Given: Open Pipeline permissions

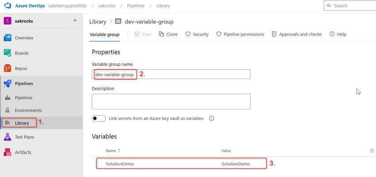Looking at the screenshot, I should coord(240,34).
